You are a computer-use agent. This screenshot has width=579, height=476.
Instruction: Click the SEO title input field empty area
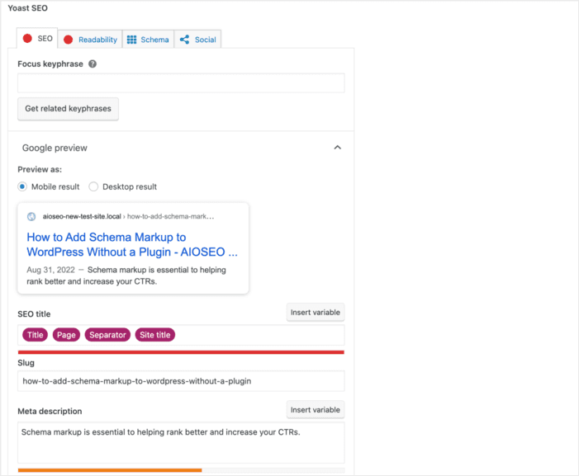259,335
